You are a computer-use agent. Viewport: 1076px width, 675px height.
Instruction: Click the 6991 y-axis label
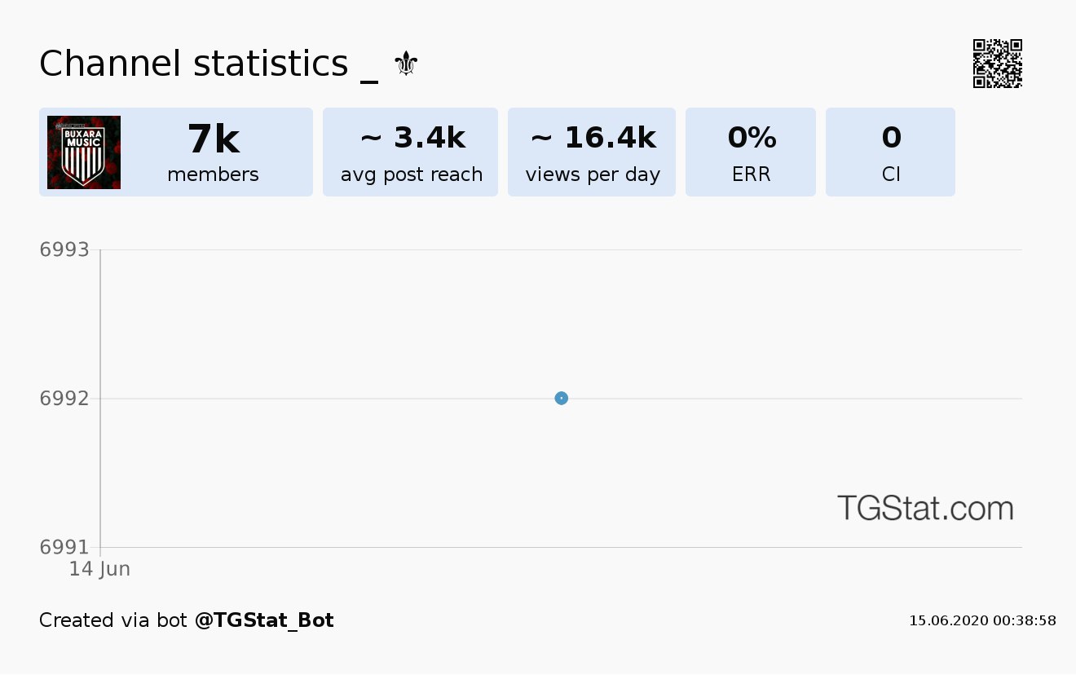pyautogui.click(x=64, y=547)
